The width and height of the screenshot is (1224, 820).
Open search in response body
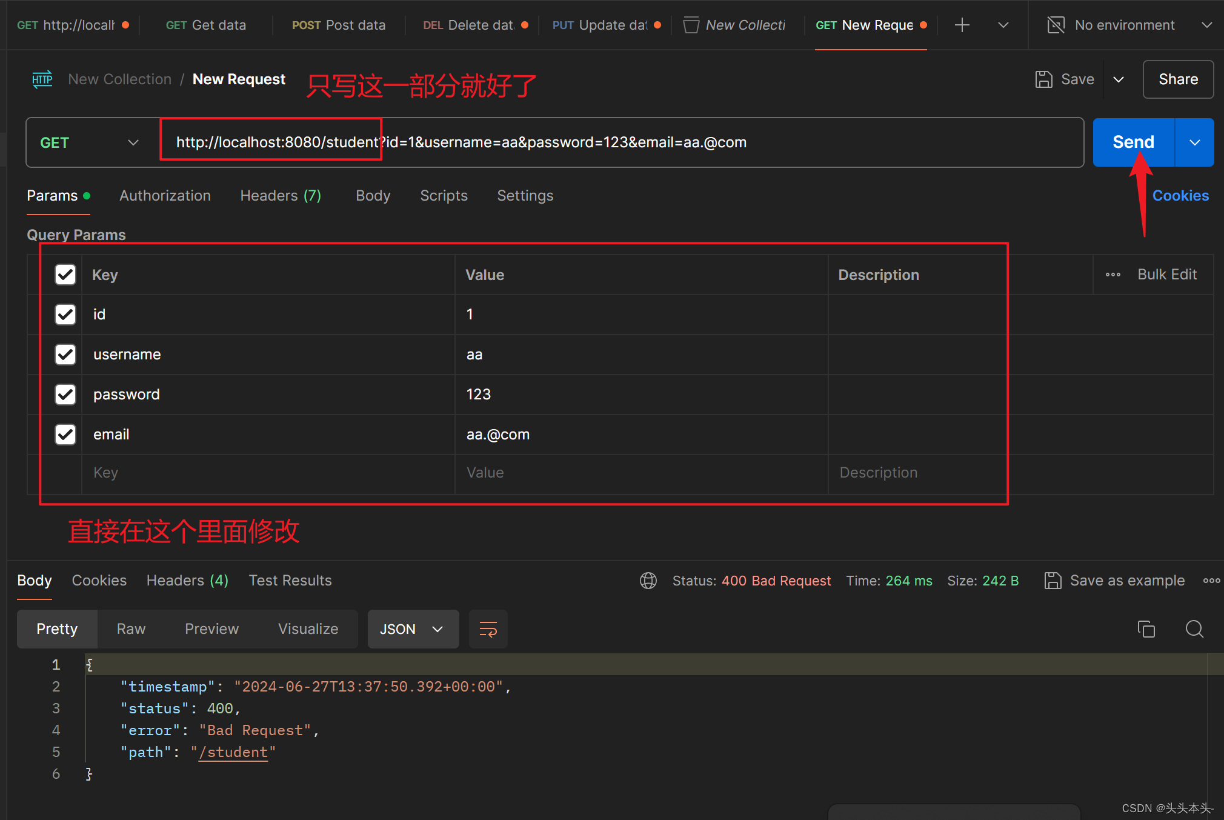tap(1194, 629)
